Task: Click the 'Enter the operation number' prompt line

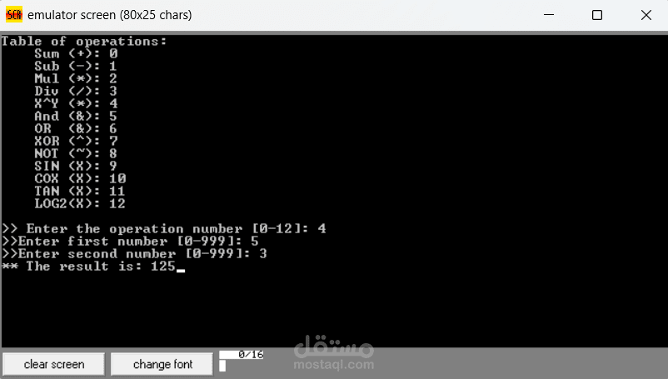Action: [164, 229]
